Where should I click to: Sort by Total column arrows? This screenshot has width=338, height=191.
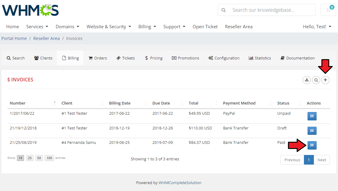pyautogui.click(x=216, y=103)
